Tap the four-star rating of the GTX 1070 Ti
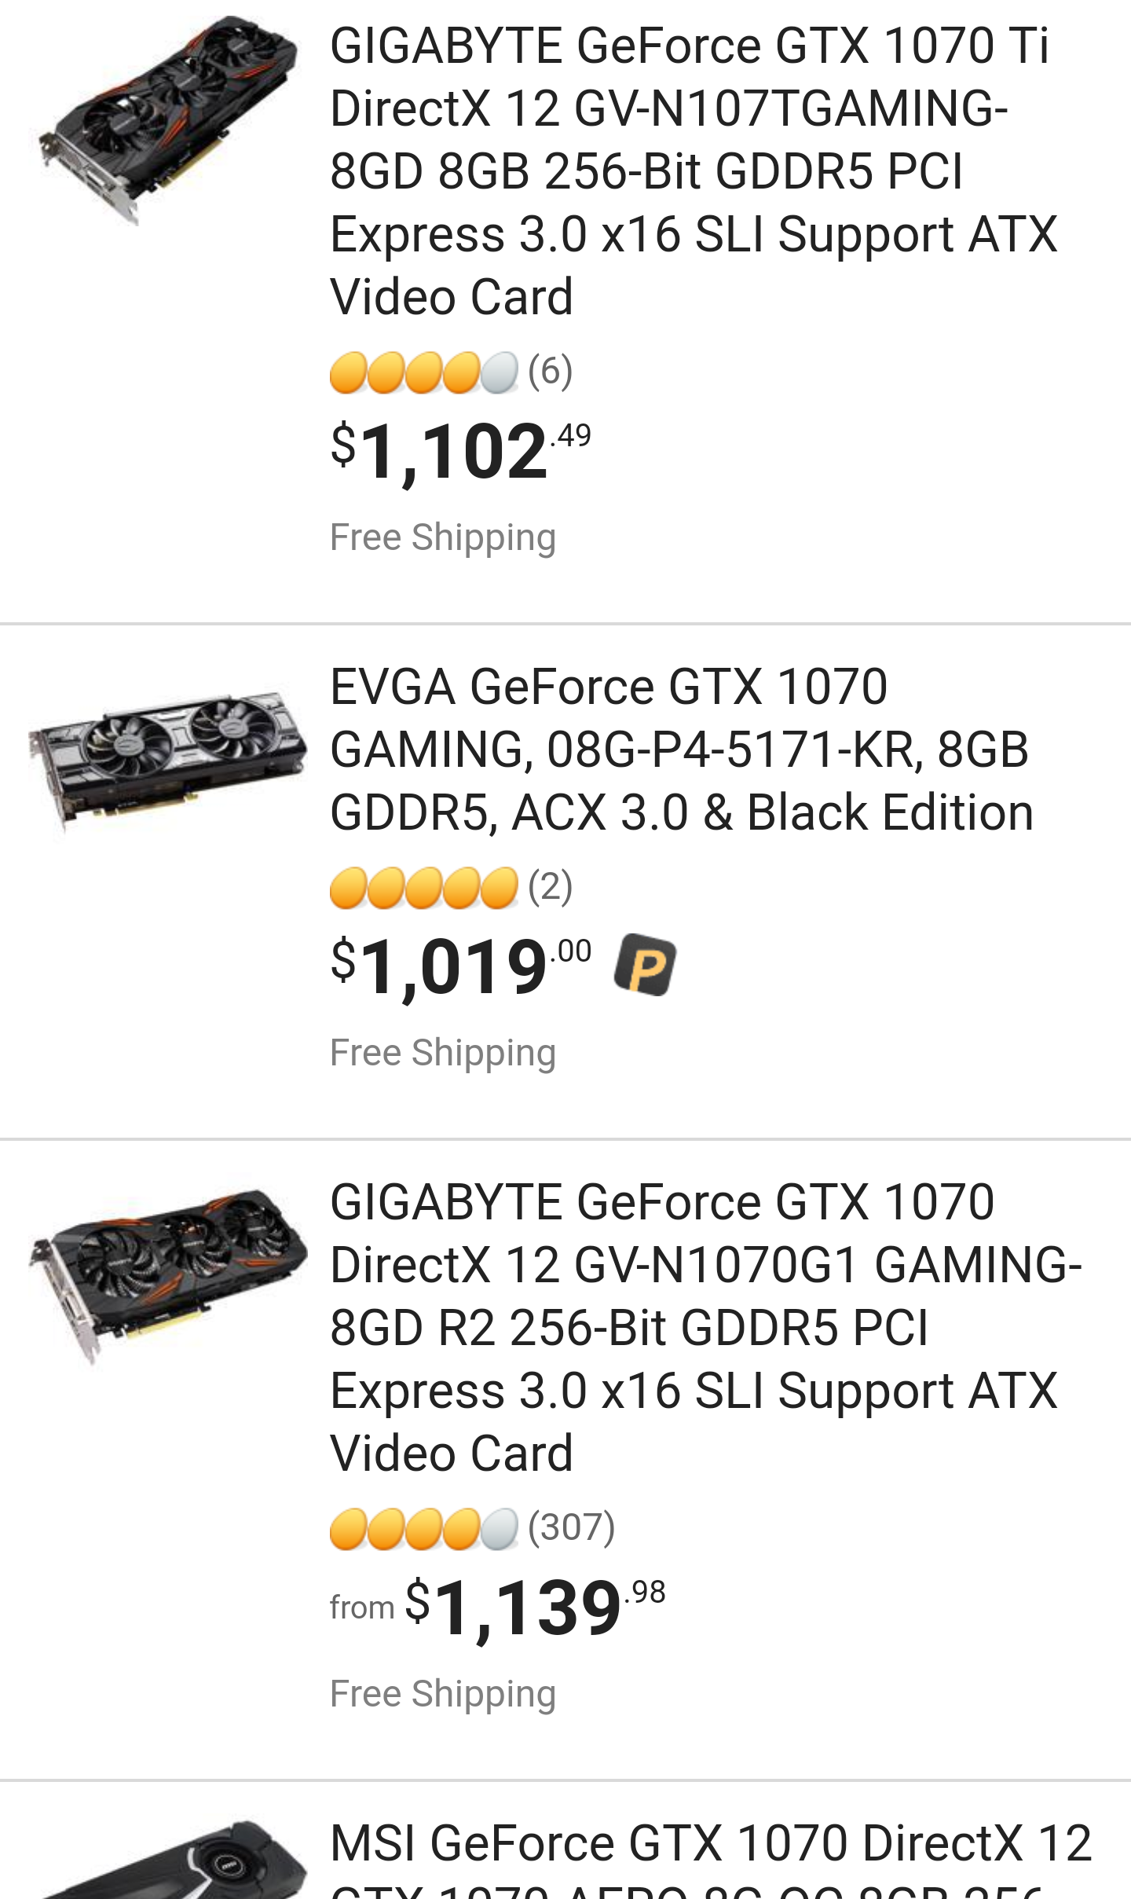 tap(423, 372)
